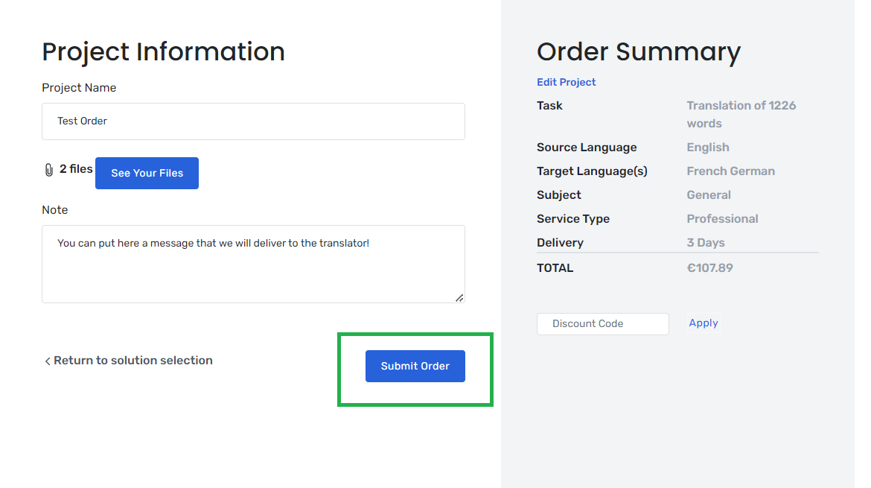Select the 2 files label

click(76, 169)
